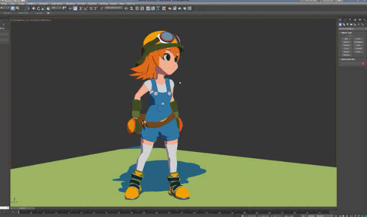Click the pink object color swatch

(x=363, y=63)
